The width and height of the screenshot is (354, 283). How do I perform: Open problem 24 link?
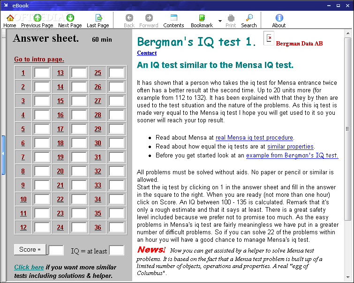[x=60, y=228]
